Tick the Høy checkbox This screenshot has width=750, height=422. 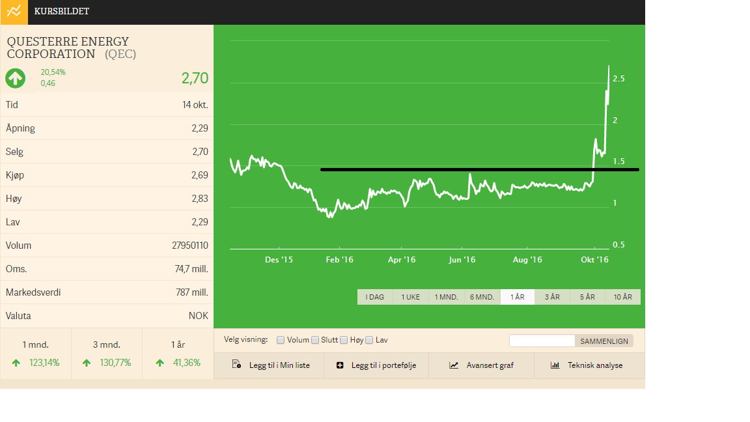(x=344, y=340)
